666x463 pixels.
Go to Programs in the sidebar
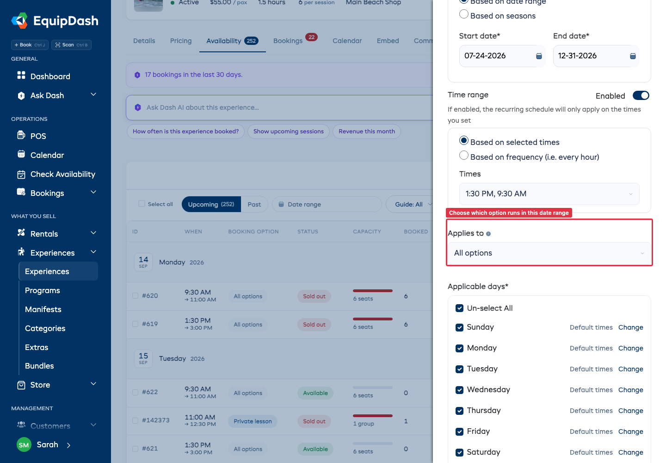click(x=43, y=290)
